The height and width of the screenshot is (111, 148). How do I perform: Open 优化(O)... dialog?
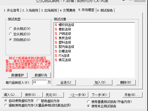coord(54,95)
